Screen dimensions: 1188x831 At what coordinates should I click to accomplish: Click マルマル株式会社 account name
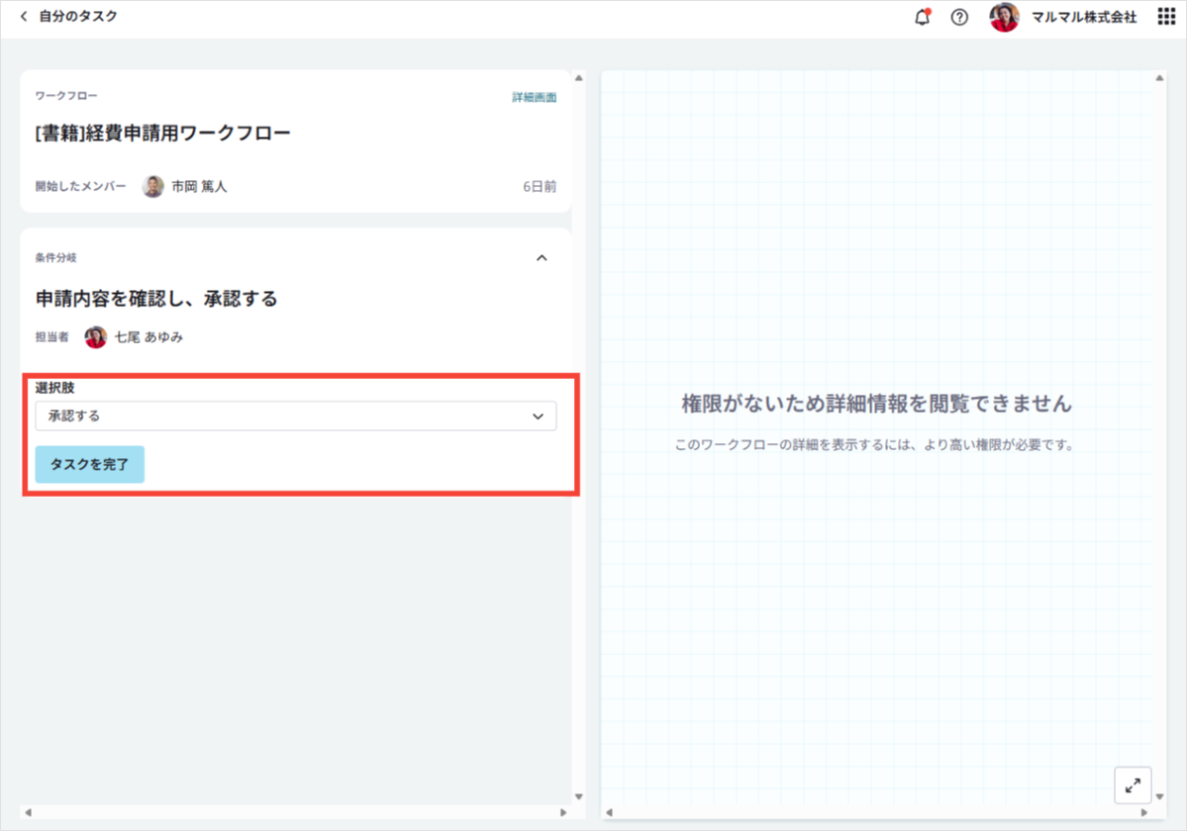point(1085,17)
